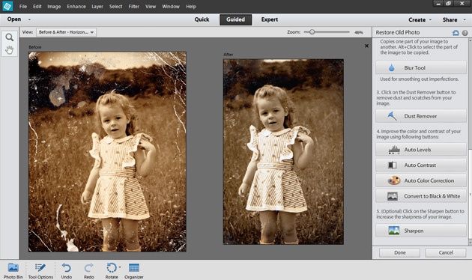Activate the Blur Tool

[421, 67]
